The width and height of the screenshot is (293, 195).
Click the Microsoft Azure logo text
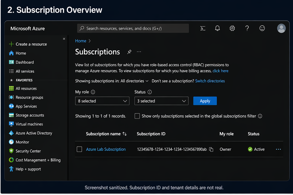[27, 29]
